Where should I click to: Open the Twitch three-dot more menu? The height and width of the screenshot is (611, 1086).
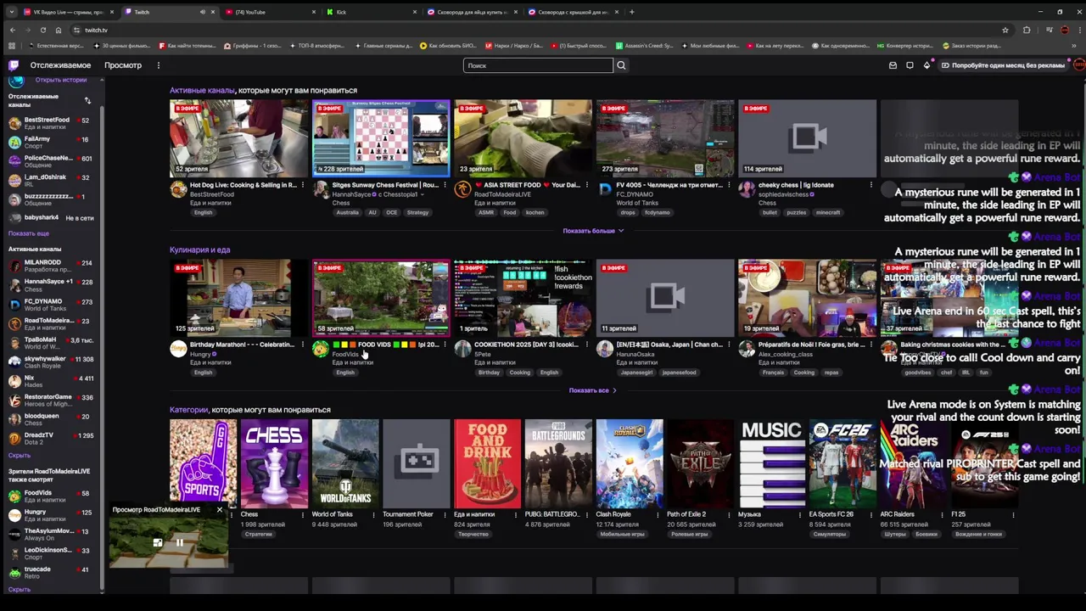(158, 65)
